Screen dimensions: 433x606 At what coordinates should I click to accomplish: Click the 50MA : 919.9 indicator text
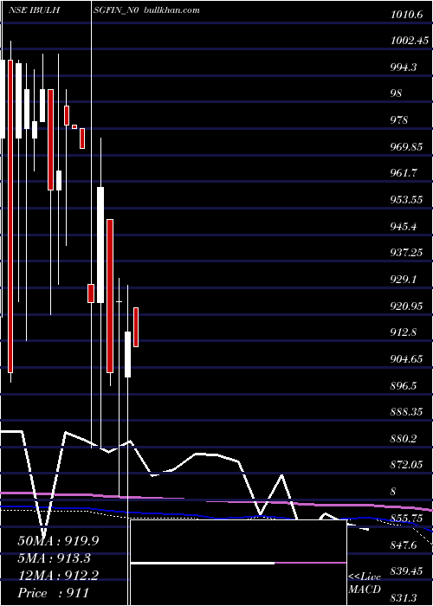point(58,541)
